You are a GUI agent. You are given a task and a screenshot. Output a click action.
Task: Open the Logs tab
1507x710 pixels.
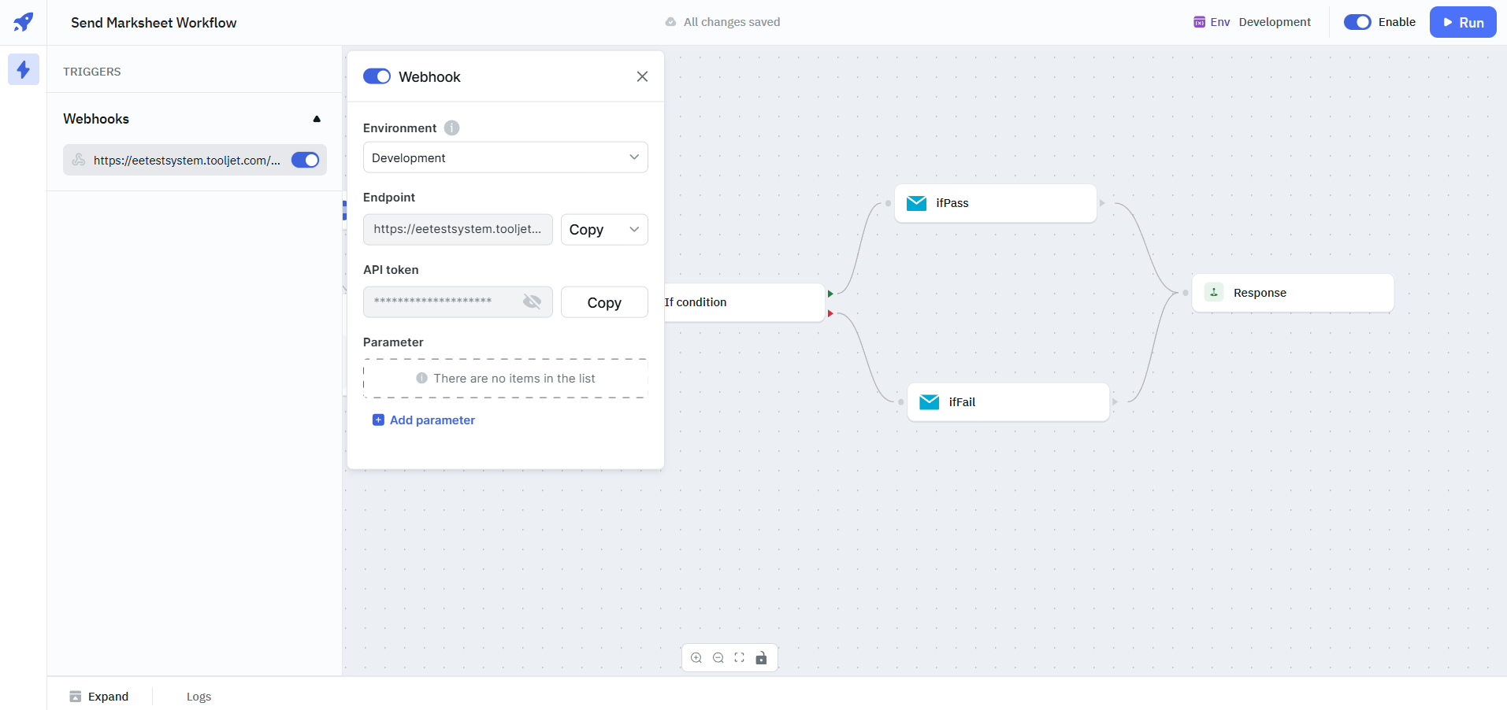pyautogui.click(x=199, y=697)
